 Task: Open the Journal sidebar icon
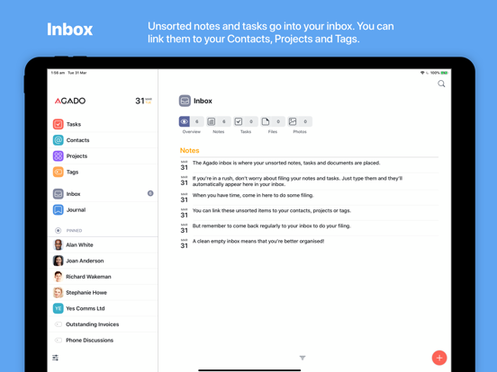[x=59, y=209]
